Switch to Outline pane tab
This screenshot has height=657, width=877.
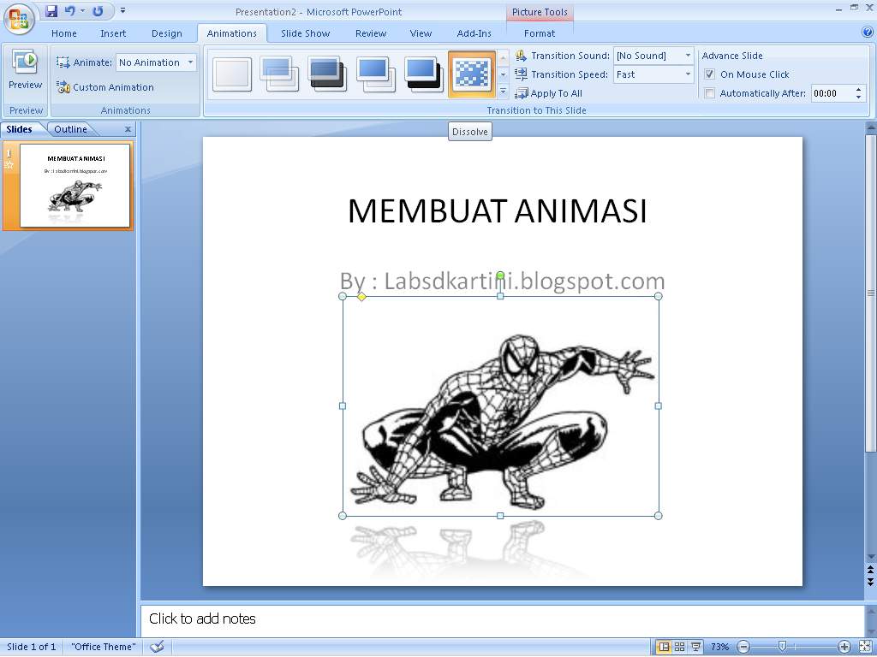70,129
